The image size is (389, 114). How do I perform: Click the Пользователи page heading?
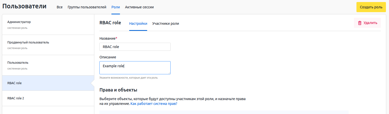[x=24, y=7]
